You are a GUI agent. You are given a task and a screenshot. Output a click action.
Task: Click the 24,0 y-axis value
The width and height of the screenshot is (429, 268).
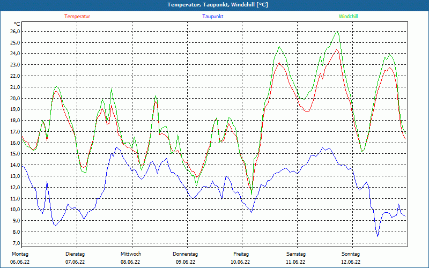(16, 54)
